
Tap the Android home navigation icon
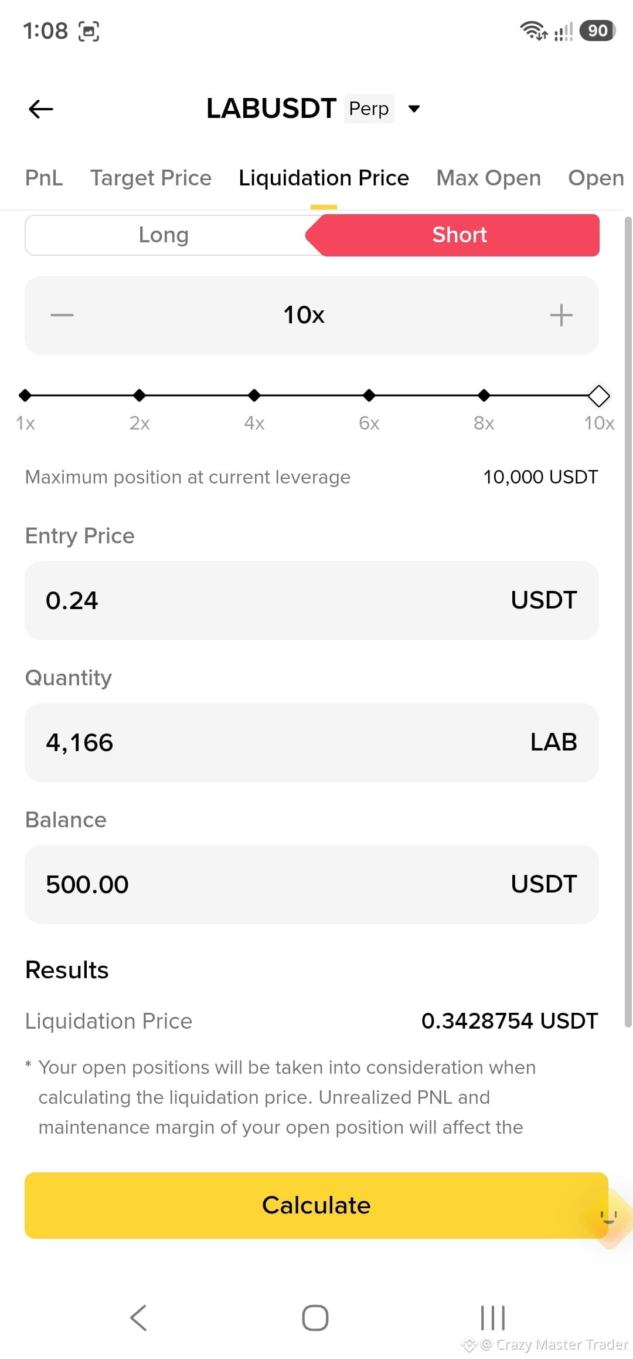(x=315, y=1318)
